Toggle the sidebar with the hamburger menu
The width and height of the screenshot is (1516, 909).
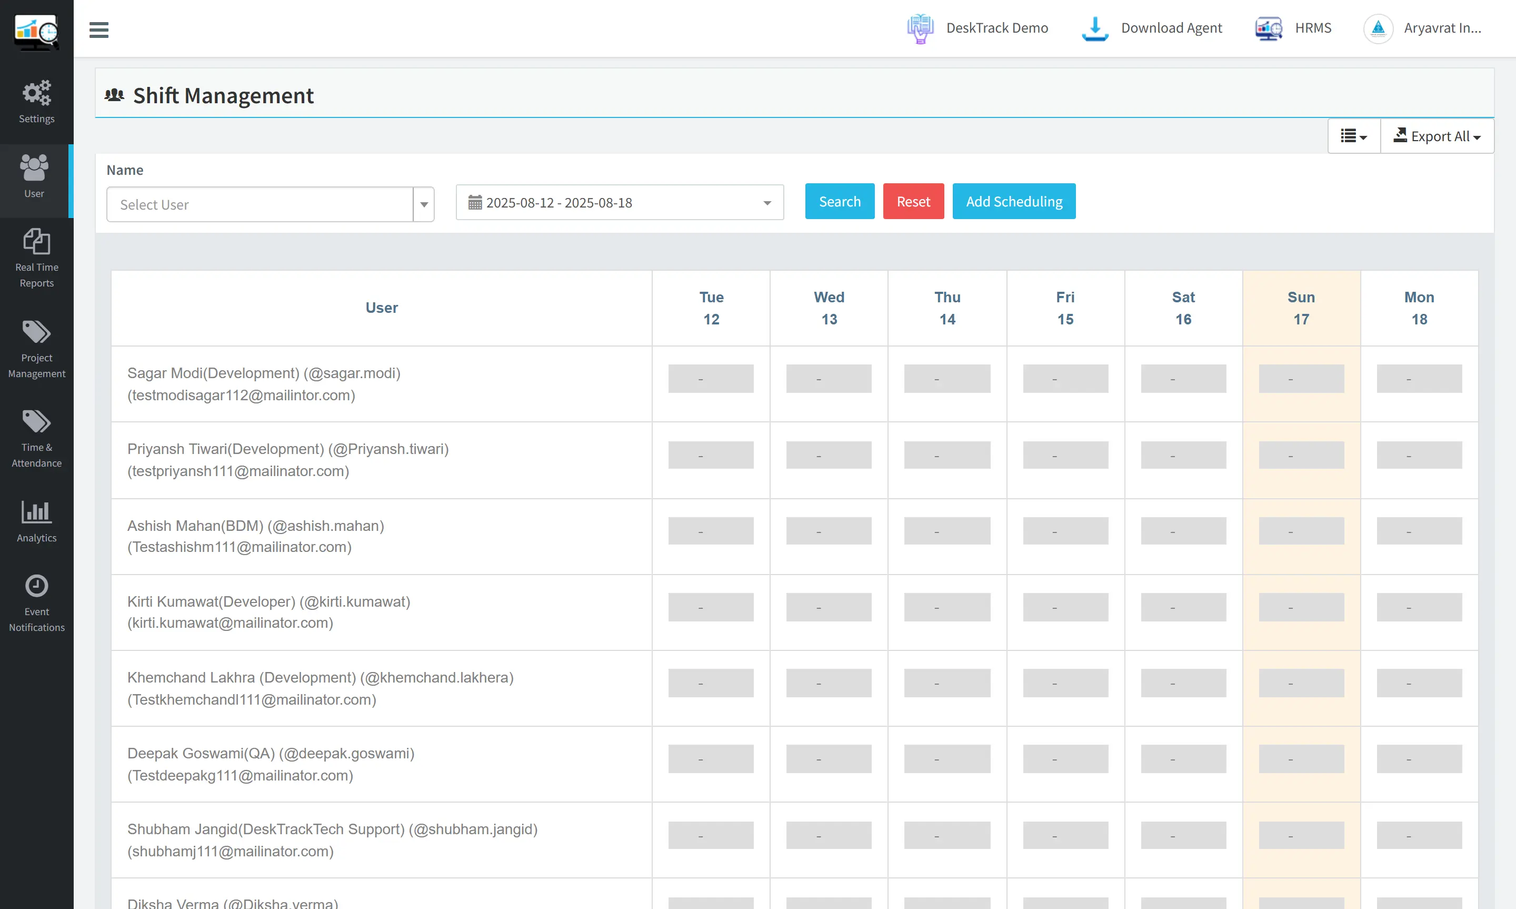point(99,29)
